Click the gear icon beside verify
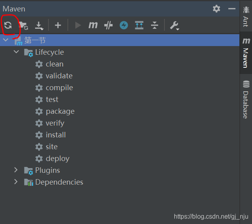This screenshot has width=252, height=224. 39,123
